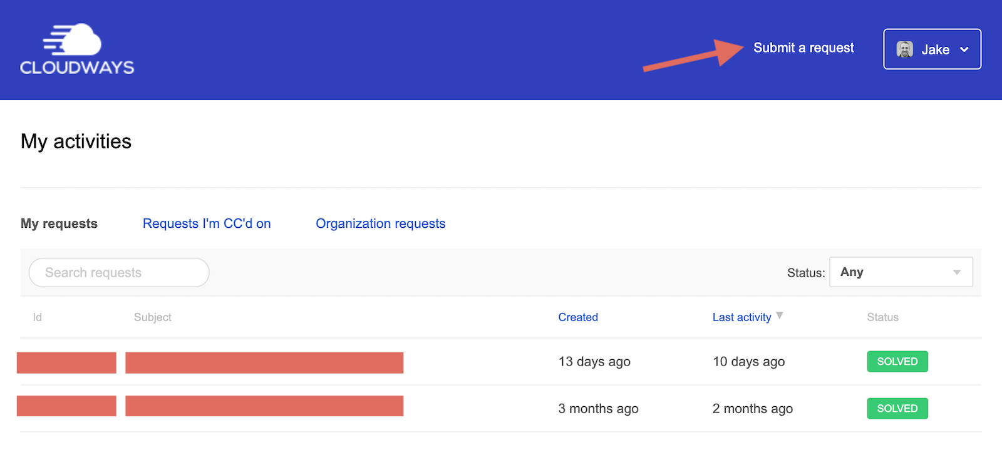Focus the Search requests field
Image resolution: width=1002 pixels, height=455 pixels.
click(119, 273)
